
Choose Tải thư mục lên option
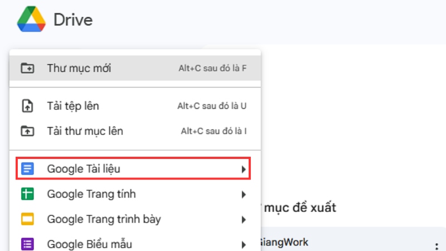coord(135,131)
